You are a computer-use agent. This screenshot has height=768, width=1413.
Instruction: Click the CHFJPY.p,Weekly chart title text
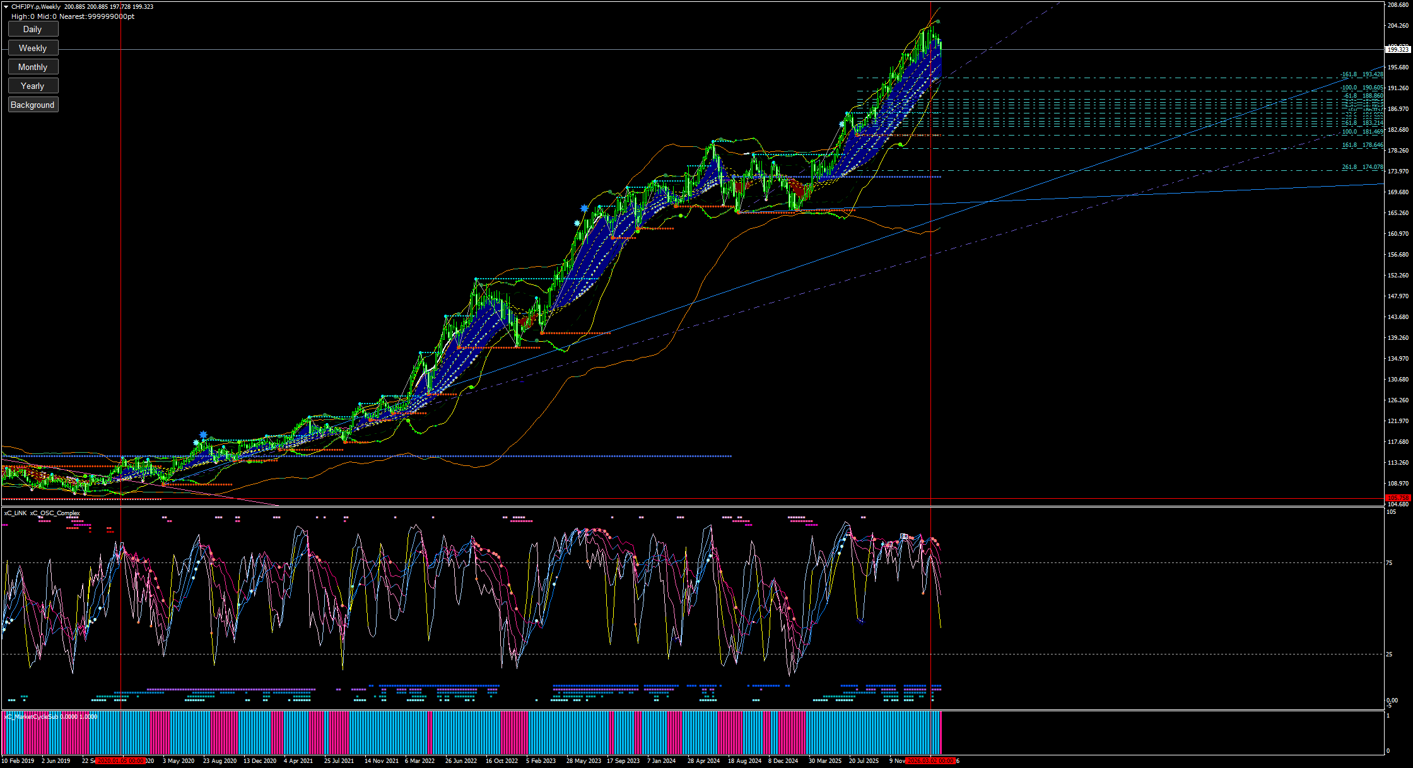[x=36, y=7]
